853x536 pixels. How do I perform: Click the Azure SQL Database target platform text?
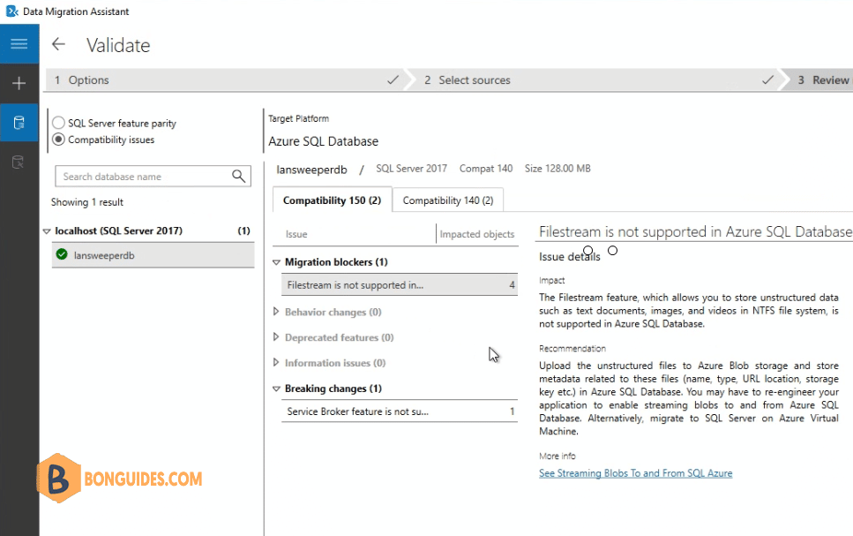pos(323,141)
